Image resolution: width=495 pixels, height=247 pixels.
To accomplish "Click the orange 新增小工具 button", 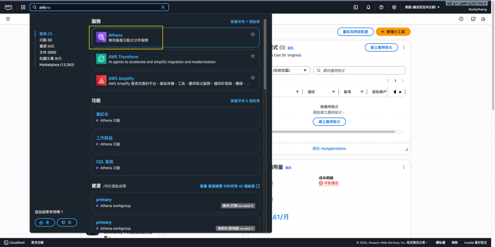I will [x=393, y=31].
